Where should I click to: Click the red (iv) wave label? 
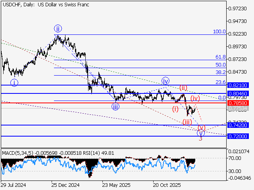(x=195, y=98)
